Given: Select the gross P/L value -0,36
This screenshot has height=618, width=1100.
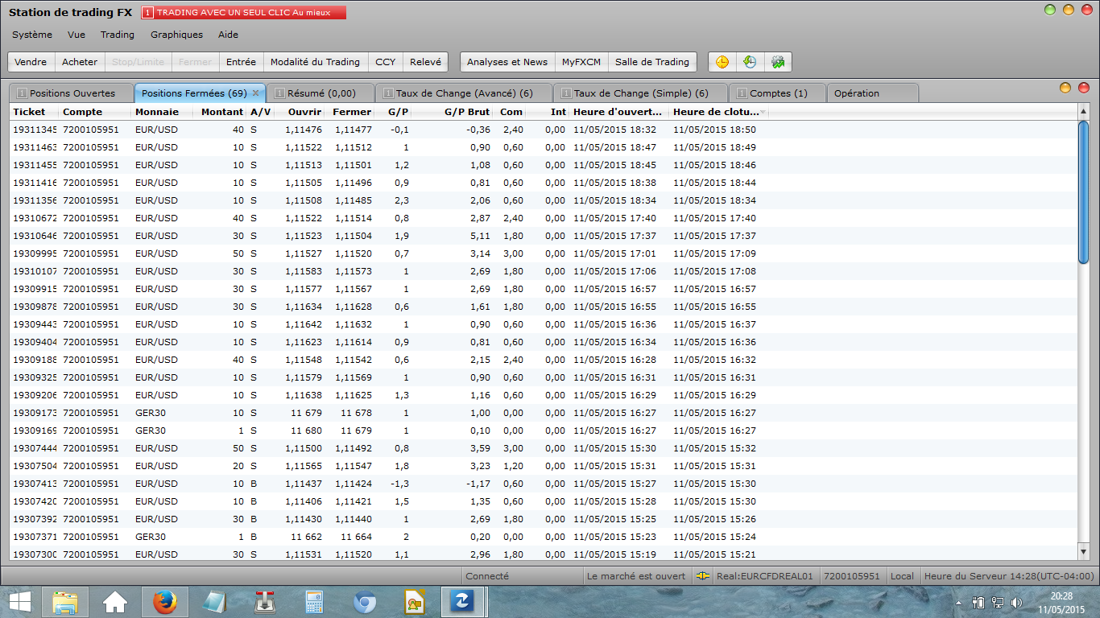Looking at the screenshot, I should pyautogui.click(x=478, y=130).
